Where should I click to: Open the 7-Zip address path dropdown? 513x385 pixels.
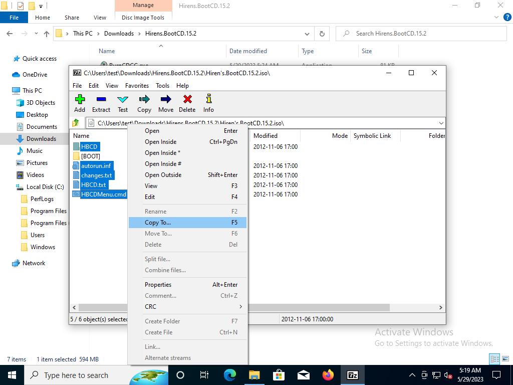pos(441,123)
